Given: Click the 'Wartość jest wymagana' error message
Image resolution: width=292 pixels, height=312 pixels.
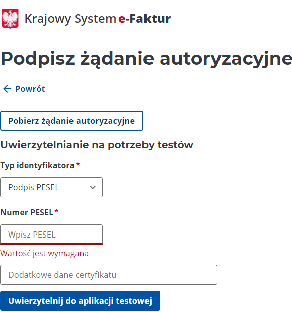Looking at the screenshot, I should [44, 254].
